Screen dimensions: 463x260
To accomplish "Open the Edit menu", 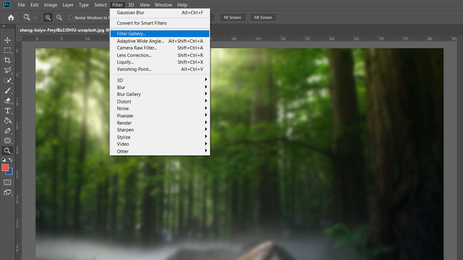I will 35,5.
